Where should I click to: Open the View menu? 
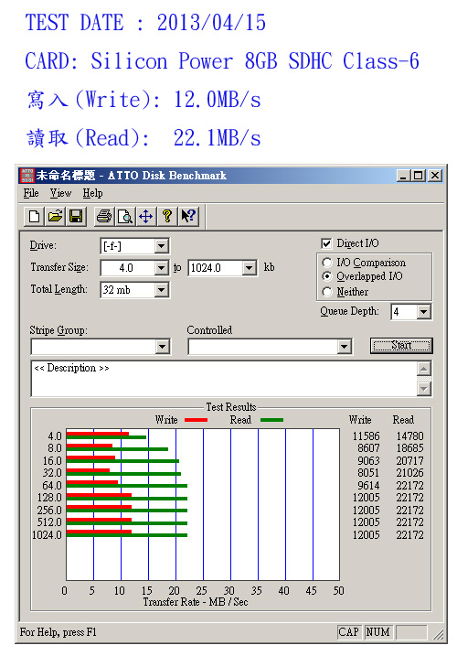pyautogui.click(x=60, y=193)
